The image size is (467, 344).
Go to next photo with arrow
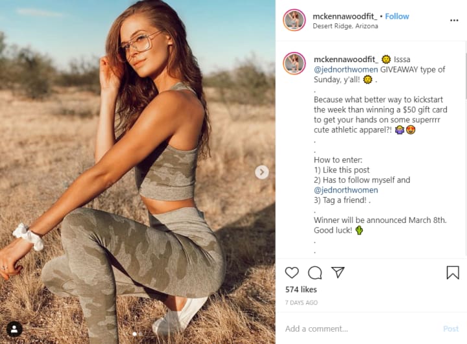pyautogui.click(x=262, y=172)
